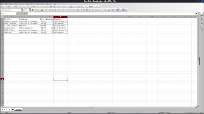
Task: Select the 'Supplier' header cell
Action: (60, 19)
